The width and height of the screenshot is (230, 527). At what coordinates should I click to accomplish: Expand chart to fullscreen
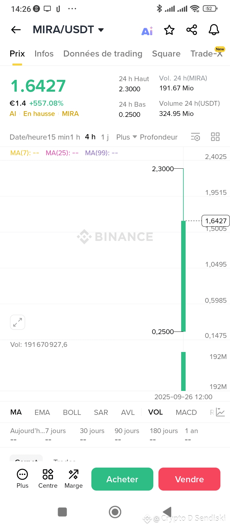pos(18,322)
